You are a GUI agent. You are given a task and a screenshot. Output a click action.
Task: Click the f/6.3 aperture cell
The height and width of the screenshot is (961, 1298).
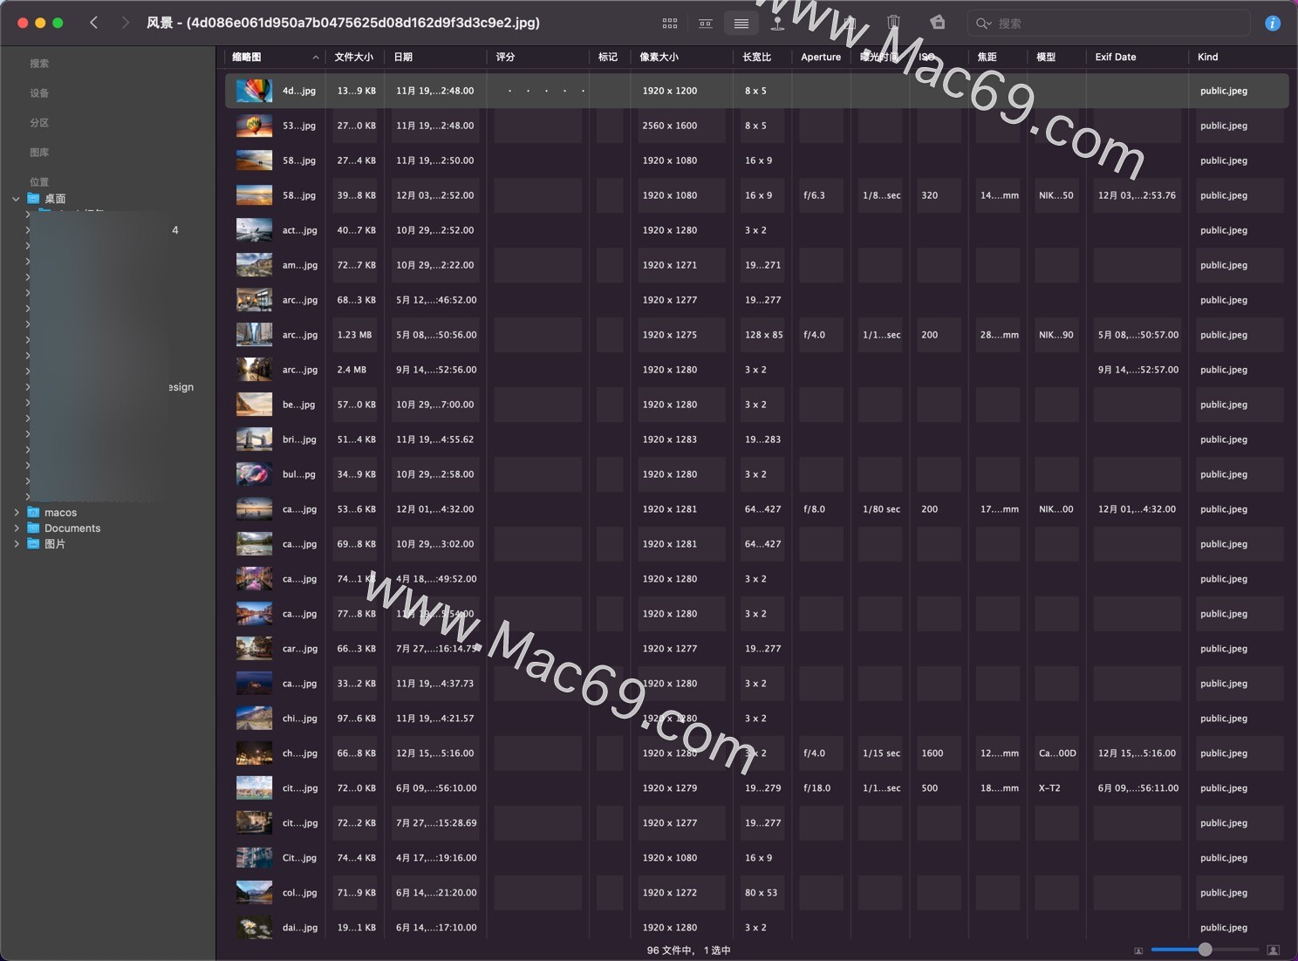814,195
